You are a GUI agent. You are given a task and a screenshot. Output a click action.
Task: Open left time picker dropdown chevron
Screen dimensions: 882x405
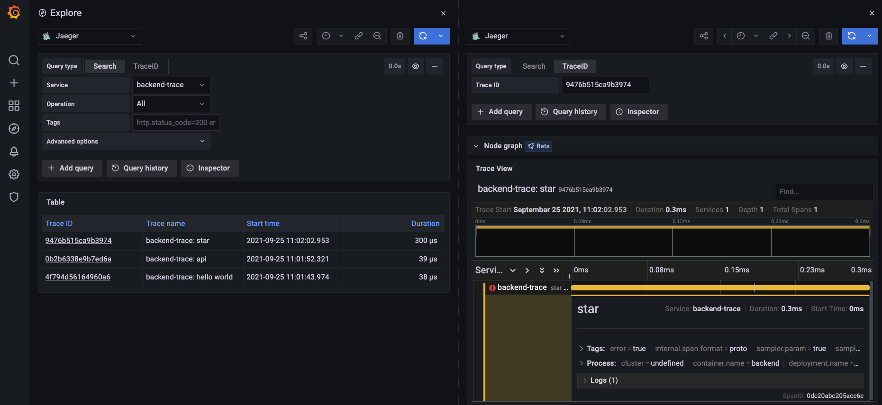coord(341,36)
